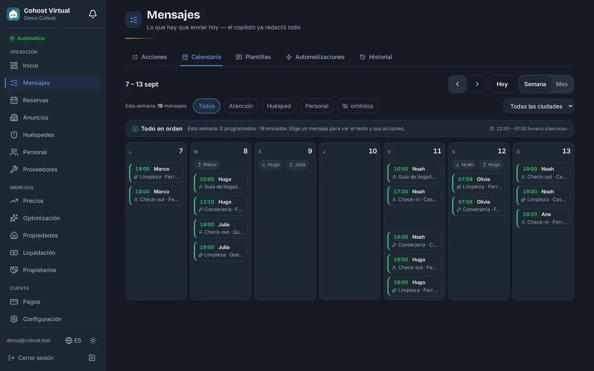
Task: Open 18:00 Noah Conserjería message
Action: pyautogui.click(x=414, y=241)
